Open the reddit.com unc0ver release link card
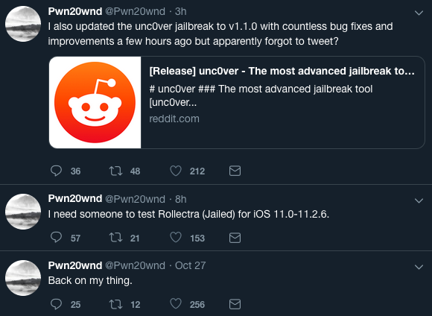 point(237,103)
